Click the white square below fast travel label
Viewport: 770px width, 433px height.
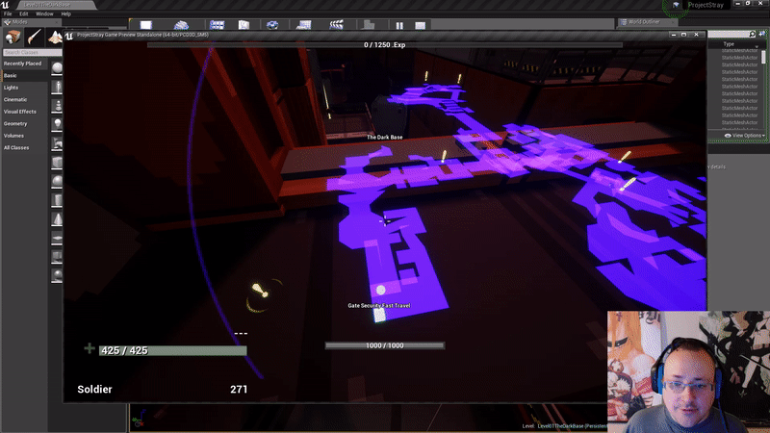[379, 316]
